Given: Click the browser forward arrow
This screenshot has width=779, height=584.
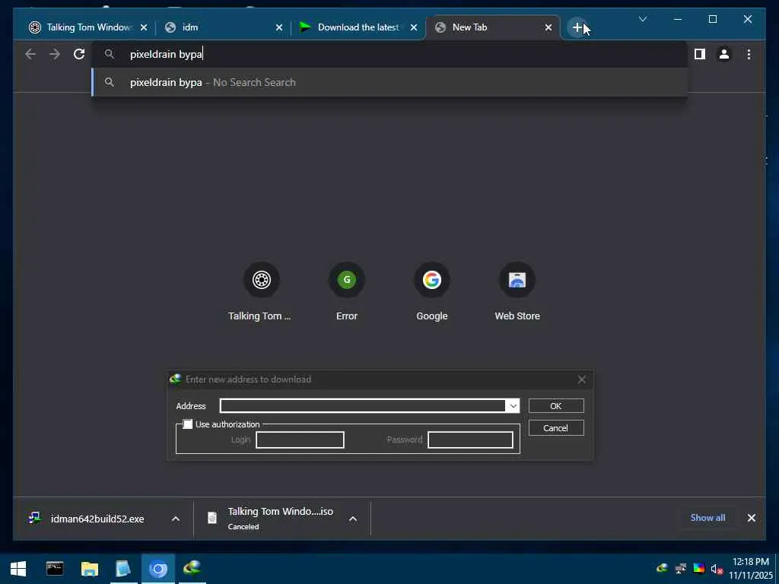Looking at the screenshot, I should [55, 54].
